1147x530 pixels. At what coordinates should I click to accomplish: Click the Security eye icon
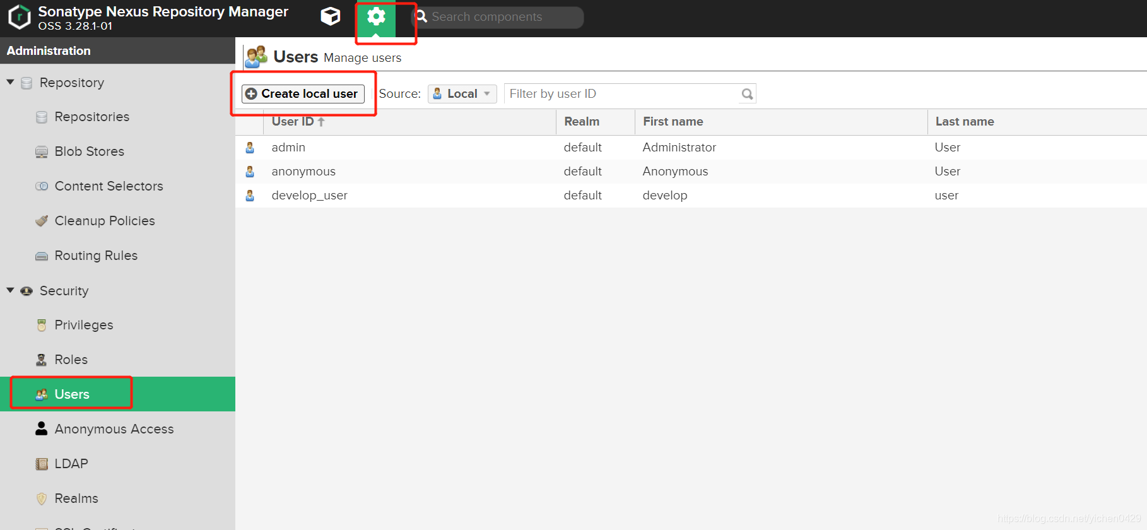(26, 291)
